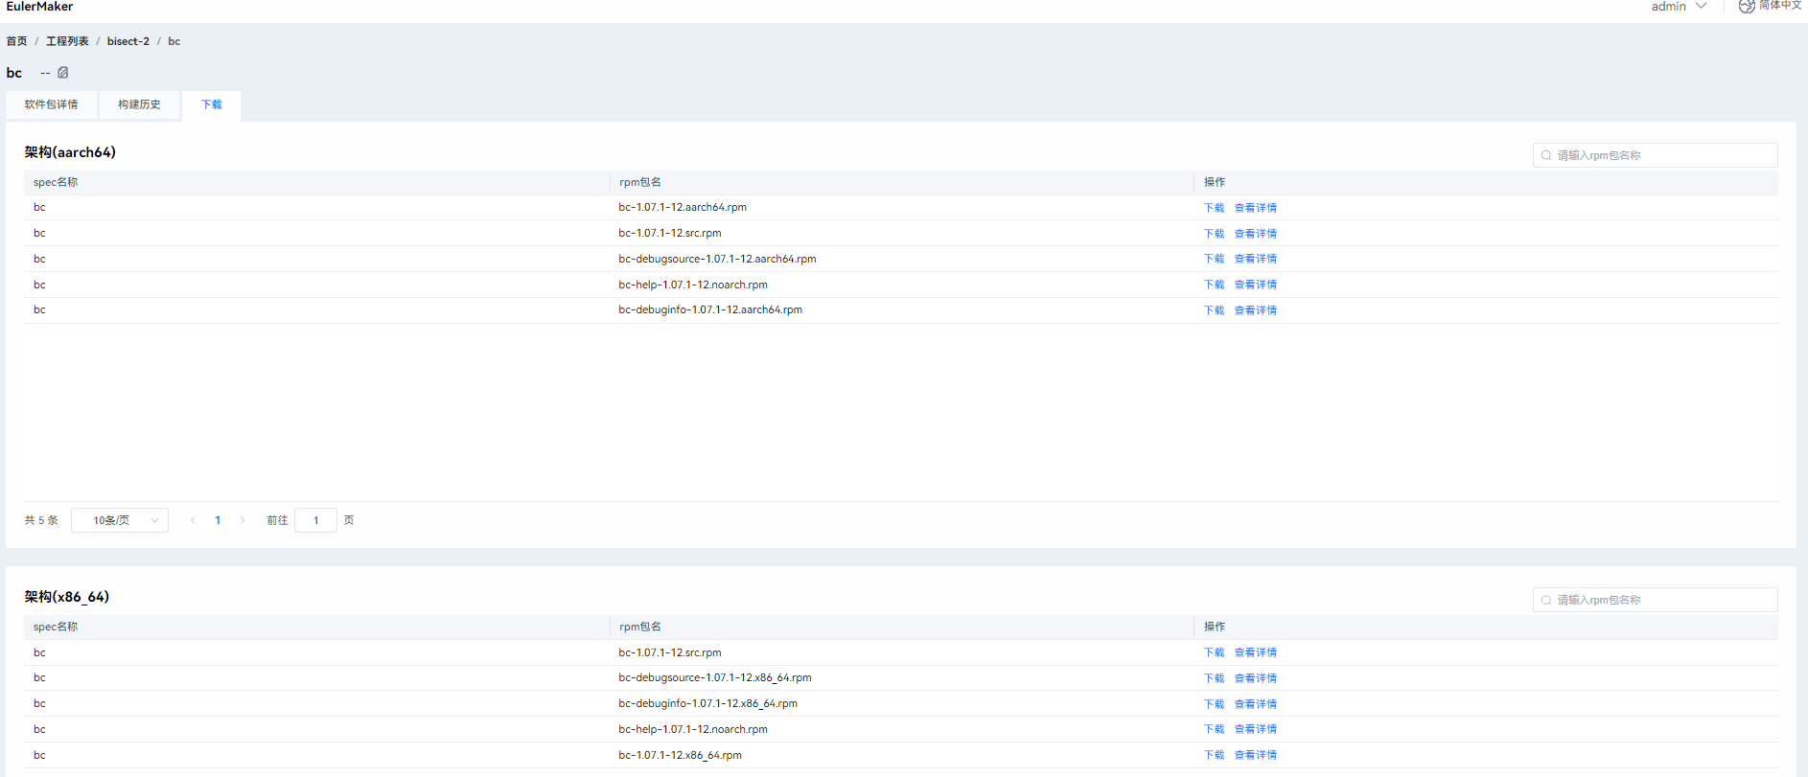This screenshot has height=777, width=1808.
Task: Open the bisect-2 breadcrumb link
Action: coord(128,41)
